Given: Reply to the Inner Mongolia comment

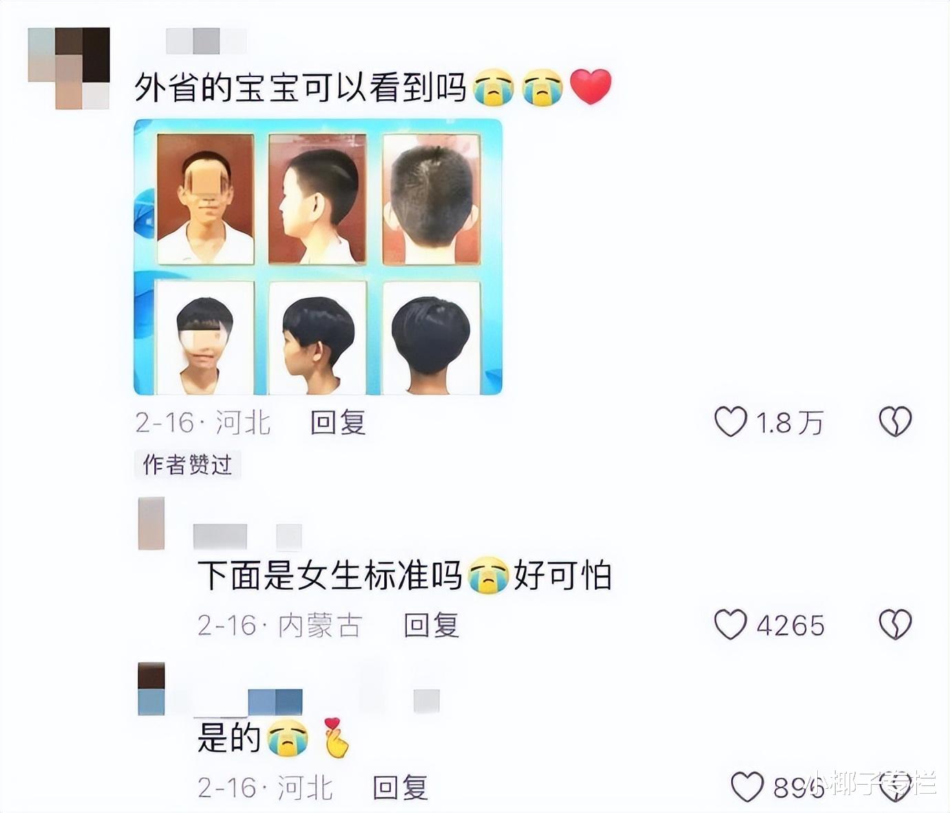Looking at the screenshot, I should click(431, 625).
